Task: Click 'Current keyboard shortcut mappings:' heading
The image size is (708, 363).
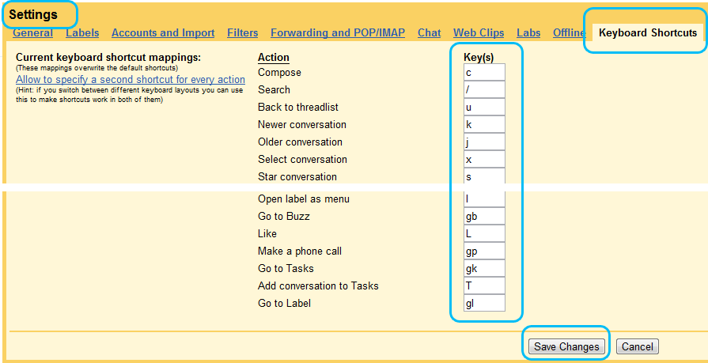Action: click(x=108, y=58)
